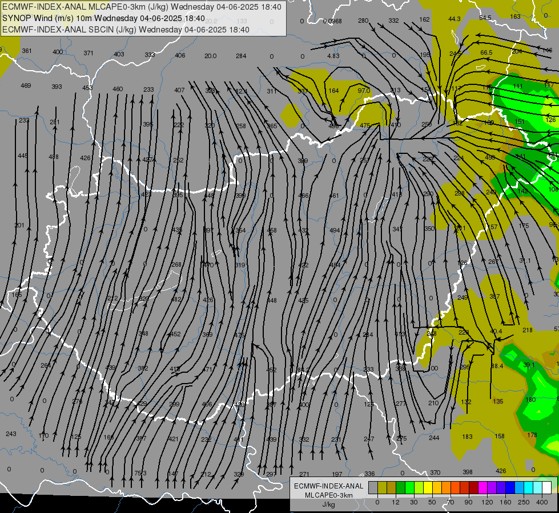This screenshot has width=559, height=513.
Task: Click legend tick label 90
Action: [x=468, y=502]
